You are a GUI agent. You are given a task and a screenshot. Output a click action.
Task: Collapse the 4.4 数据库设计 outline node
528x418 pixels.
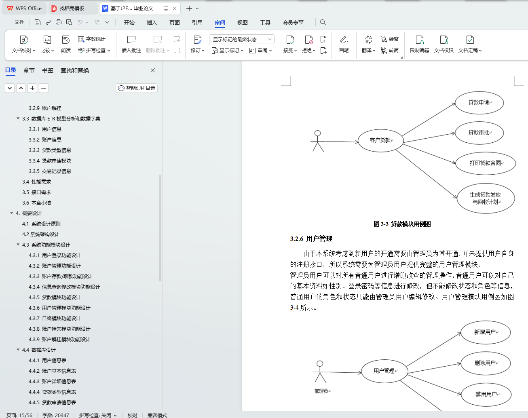(x=18, y=350)
